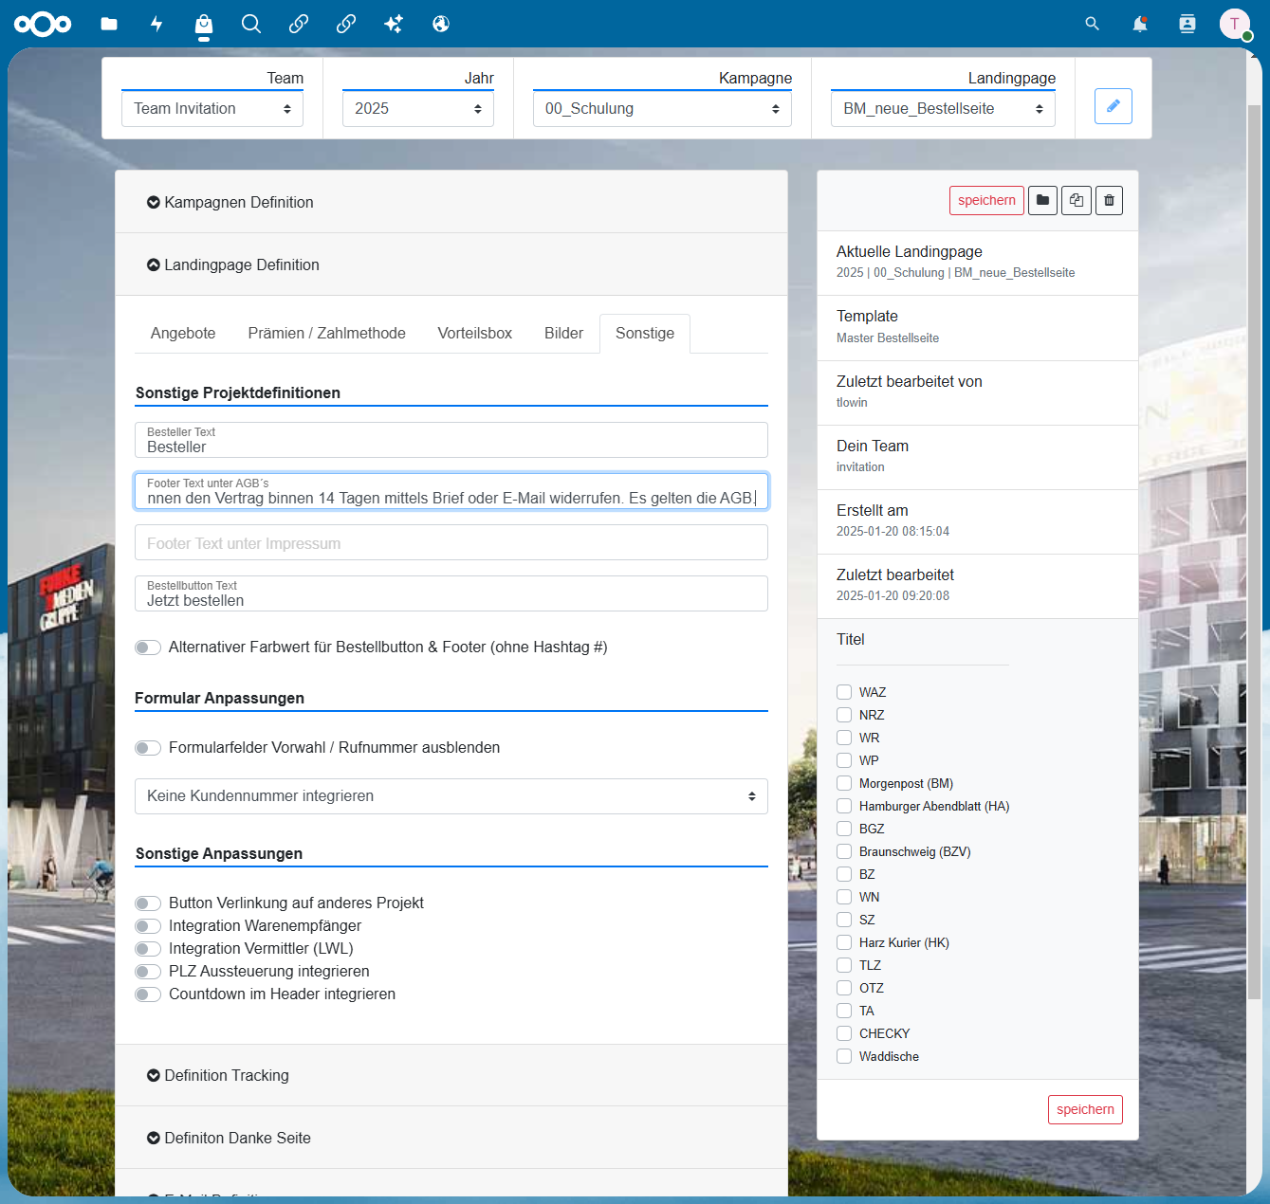Click the magnifier icon beside the shopping bag
Image resolution: width=1270 pixels, height=1204 pixels.
click(251, 24)
